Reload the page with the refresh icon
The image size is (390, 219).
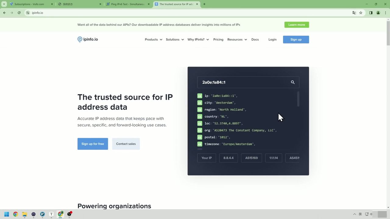(19, 13)
